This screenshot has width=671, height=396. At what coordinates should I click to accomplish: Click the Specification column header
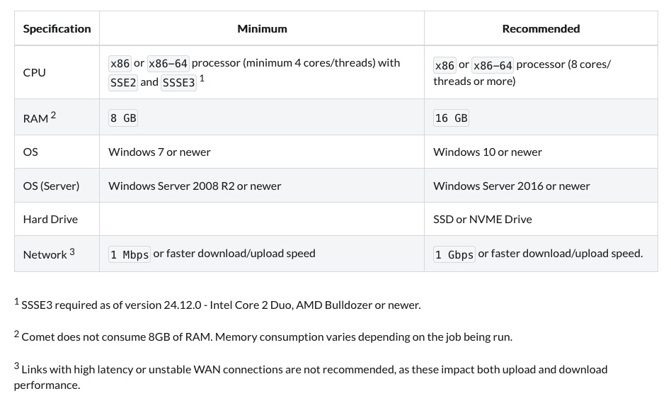point(57,29)
